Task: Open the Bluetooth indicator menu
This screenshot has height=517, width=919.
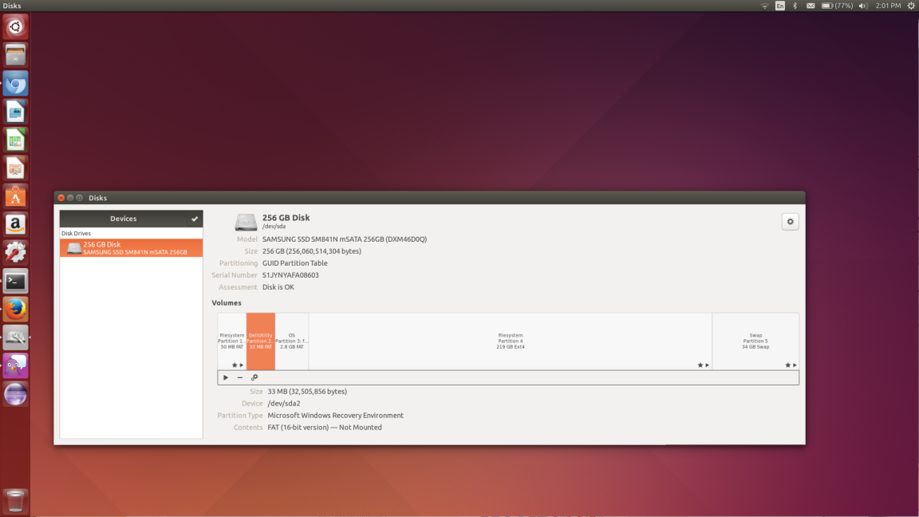Action: (795, 6)
